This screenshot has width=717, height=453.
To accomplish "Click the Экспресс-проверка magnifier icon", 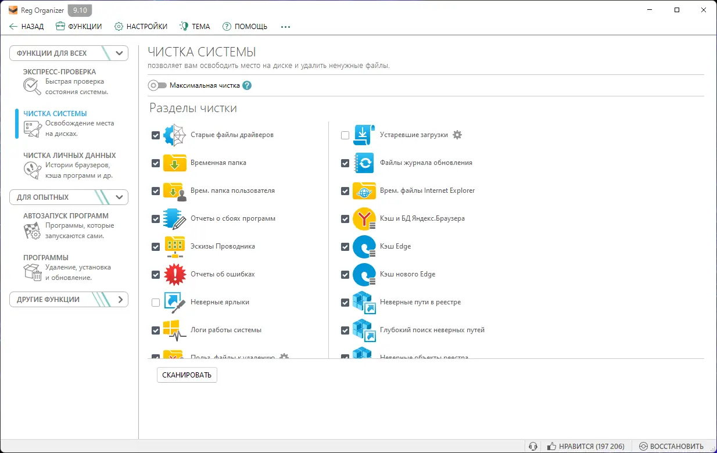I will tap(32, 87).
